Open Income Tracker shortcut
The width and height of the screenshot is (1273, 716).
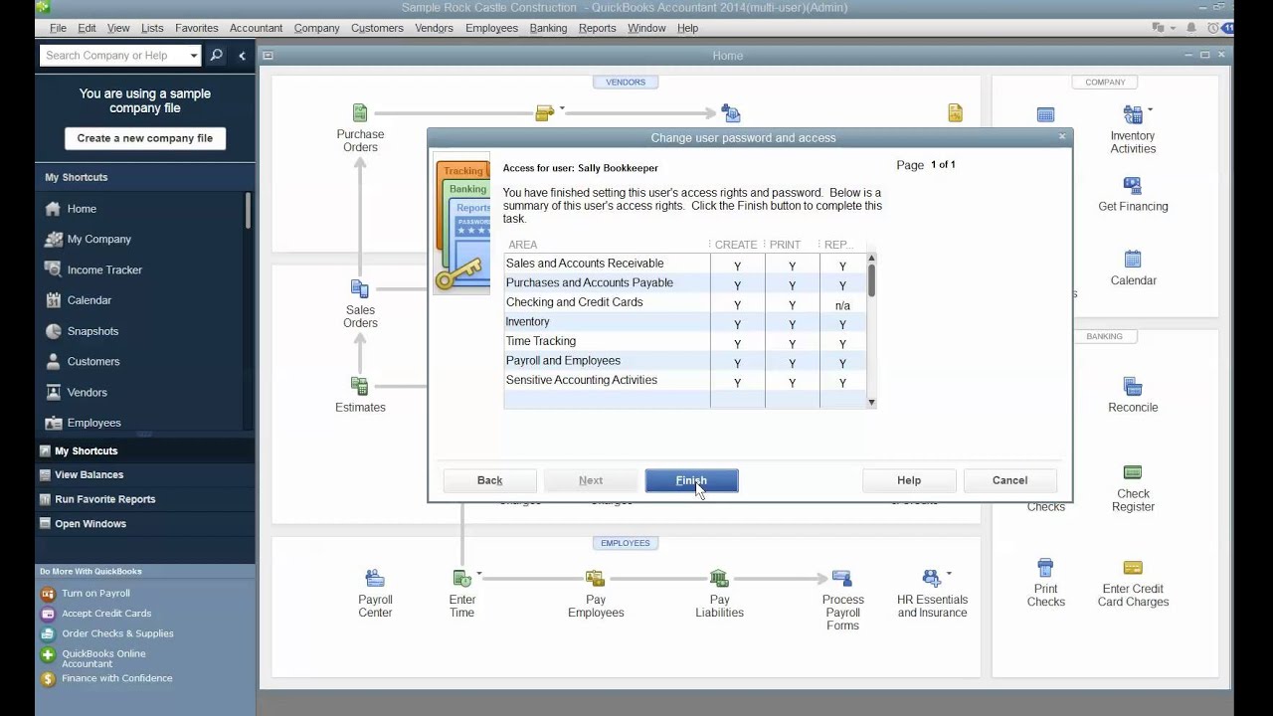coord(104,269)
